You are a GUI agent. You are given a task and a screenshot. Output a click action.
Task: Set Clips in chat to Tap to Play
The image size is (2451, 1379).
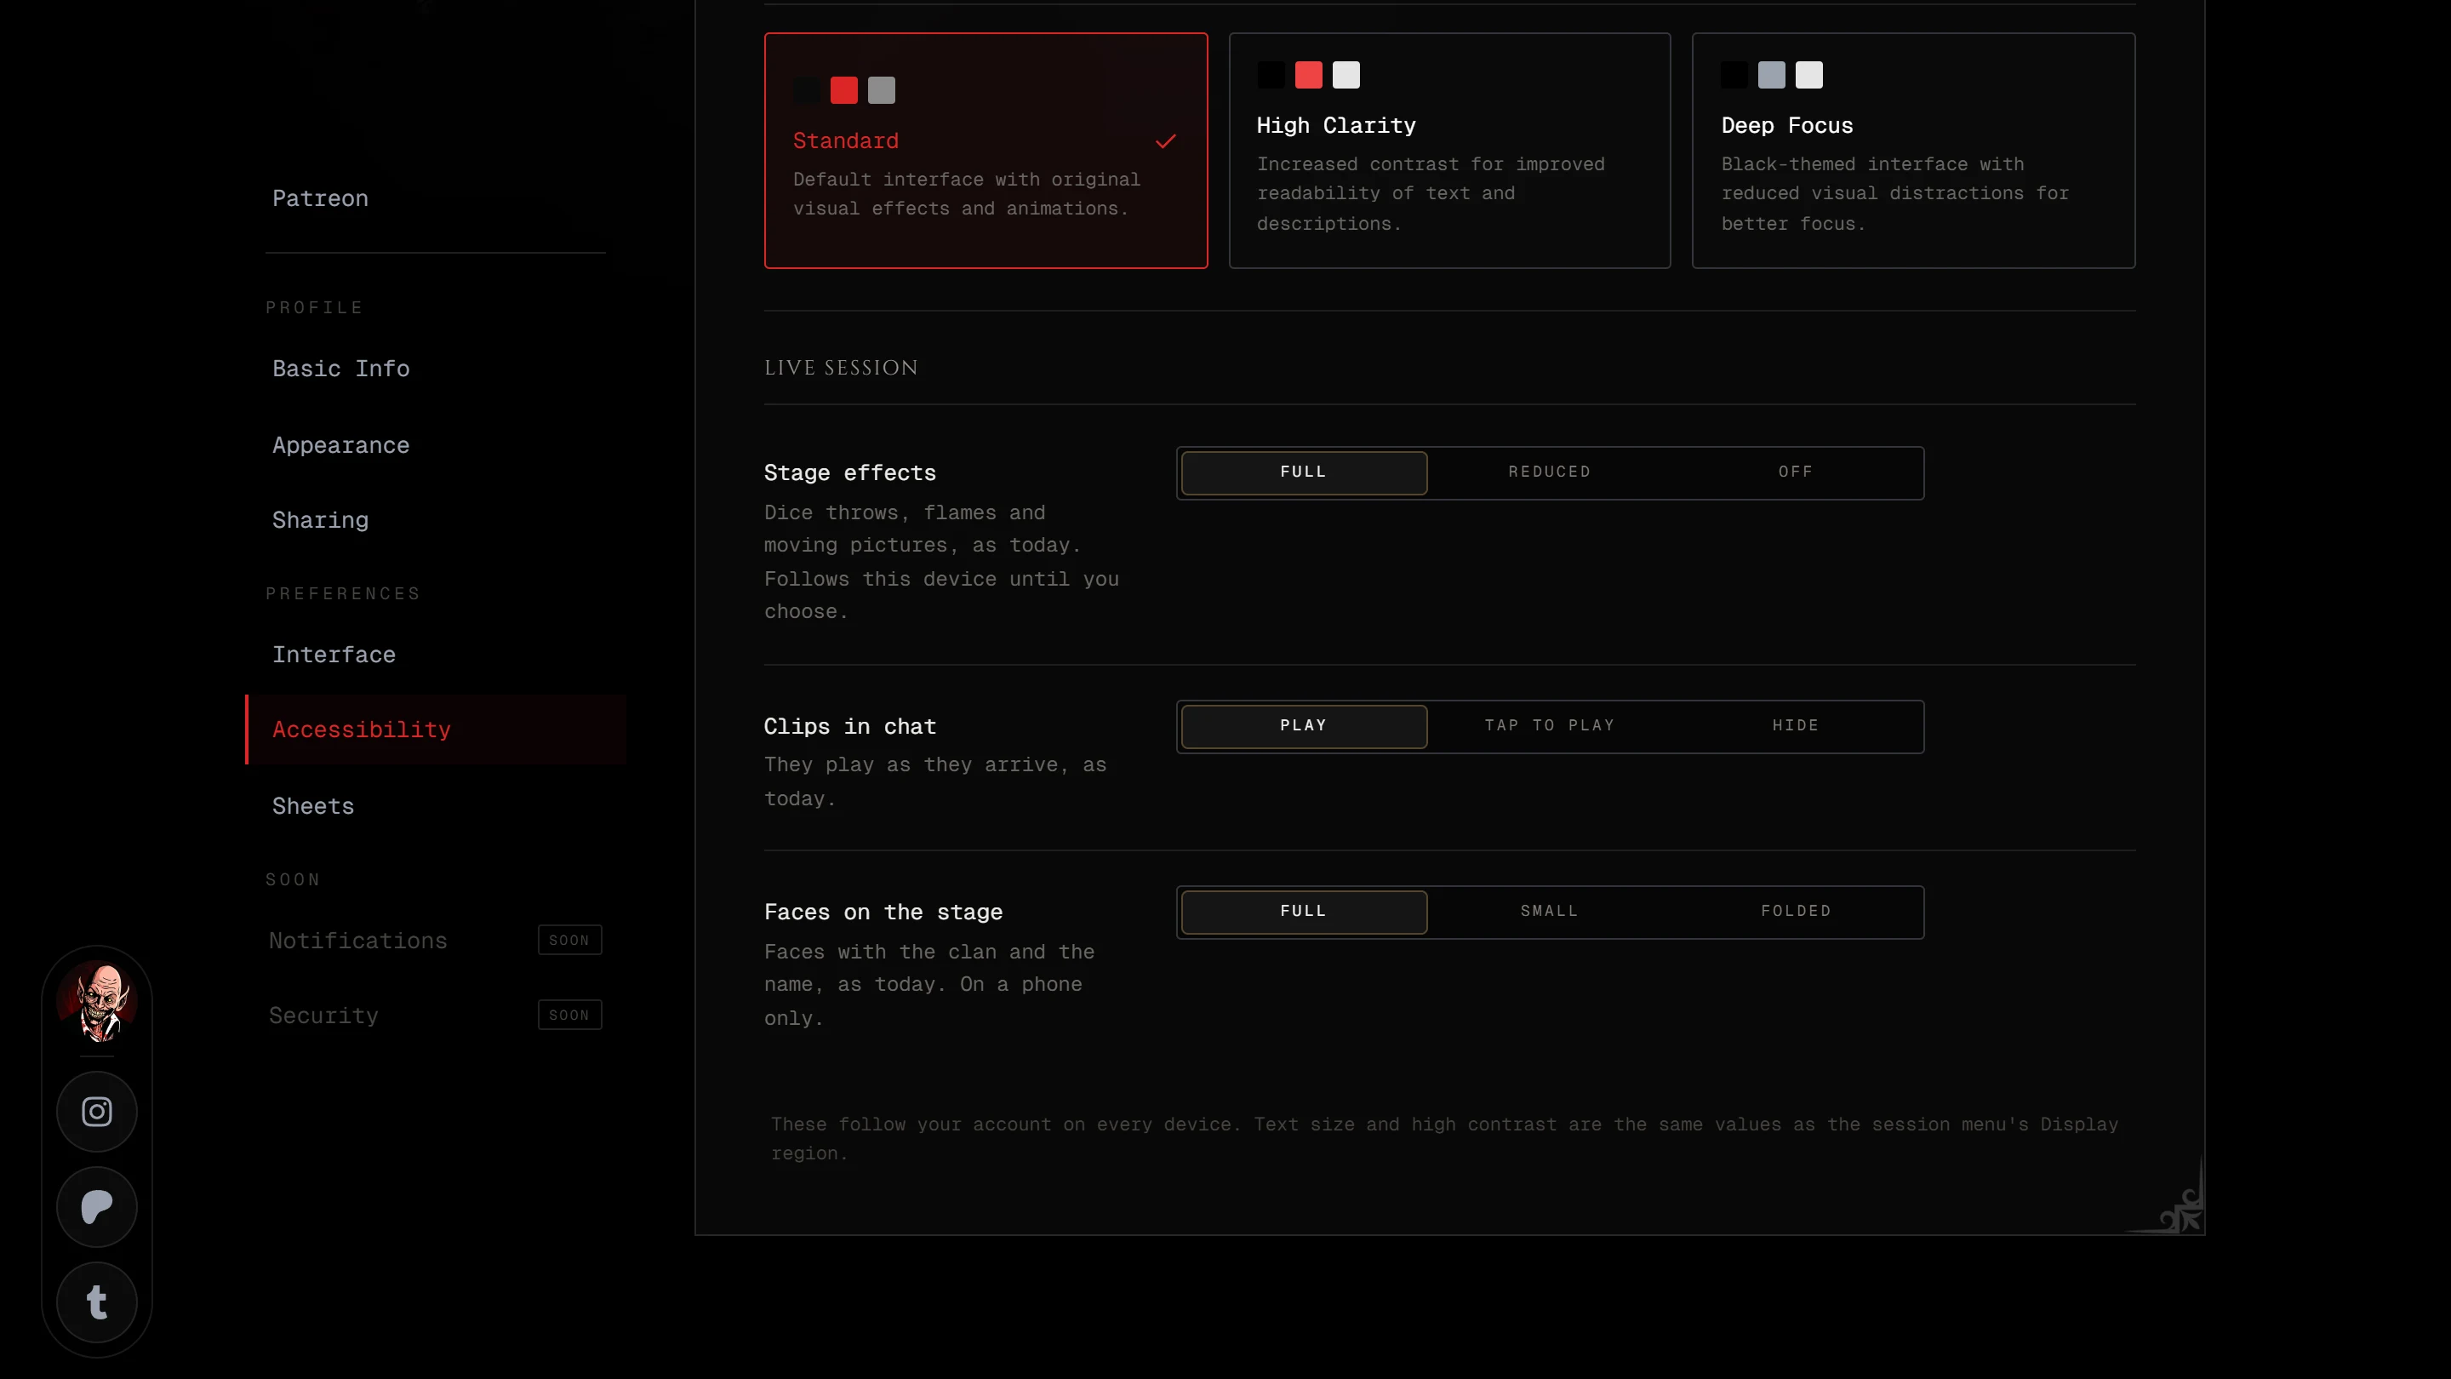pyautogui.click(x=1549, y=726)
